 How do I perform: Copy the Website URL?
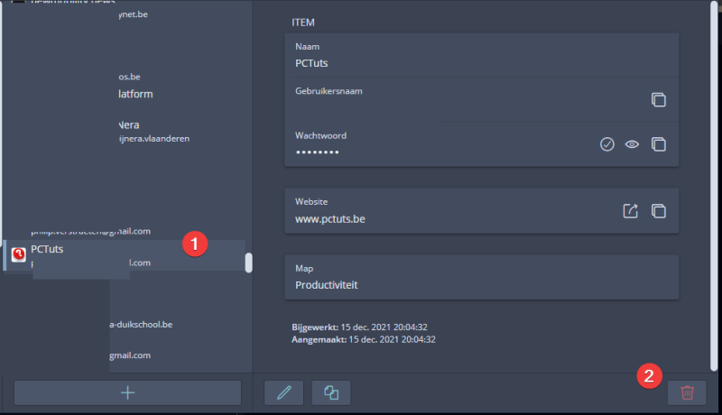[659, 211]
